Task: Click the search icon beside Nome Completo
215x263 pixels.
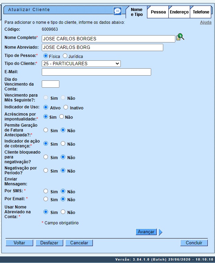Action: 180,37
